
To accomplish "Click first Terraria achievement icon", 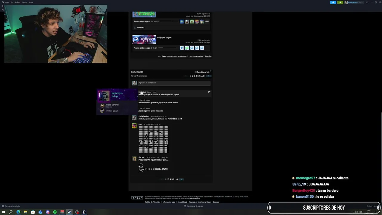I will (181, 21).
